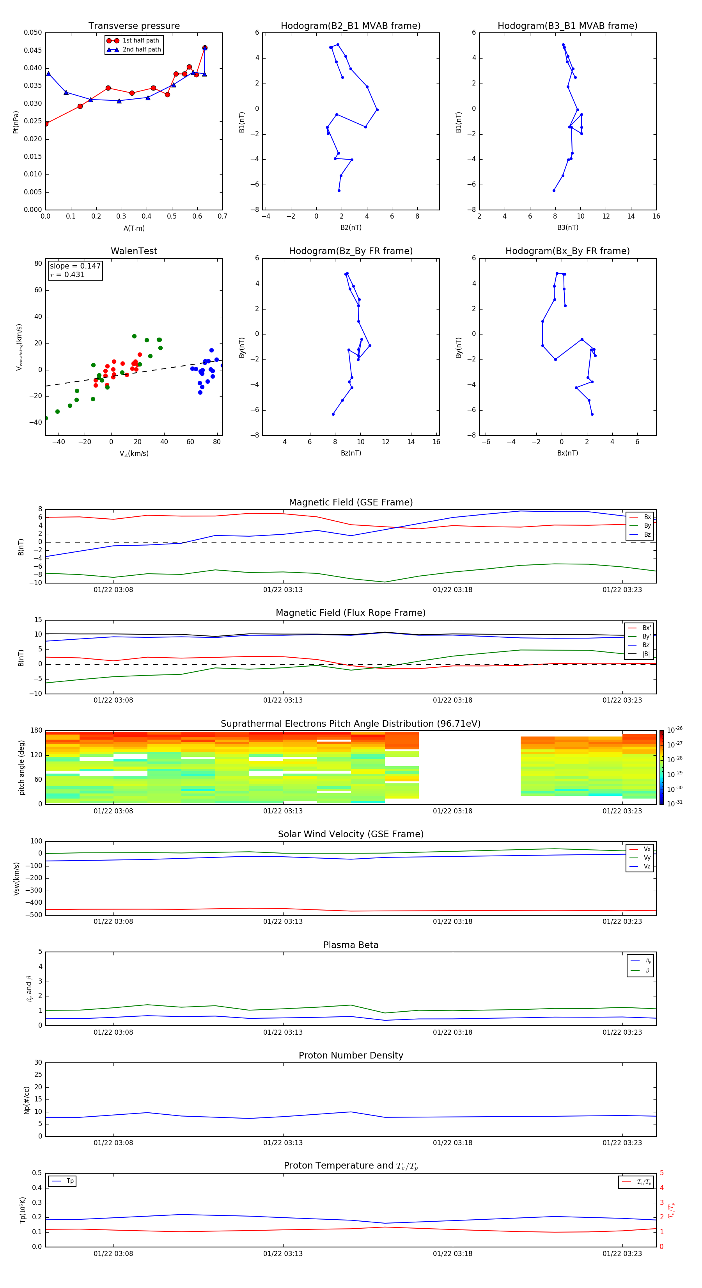Click '01/22 03:18' tick under Solar Wind Velocity
This screenshot has height=1288, width=702.
[x=452, y=922]
